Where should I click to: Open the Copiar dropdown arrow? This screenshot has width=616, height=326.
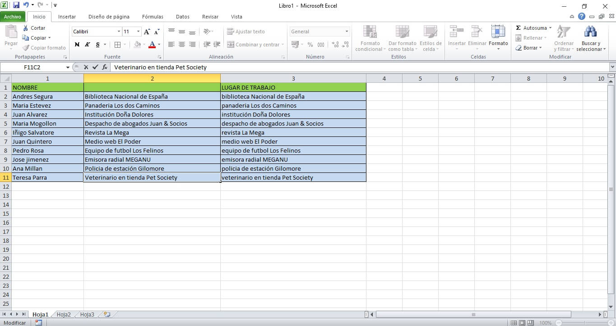pyautogui.click(x=49, y=38)
